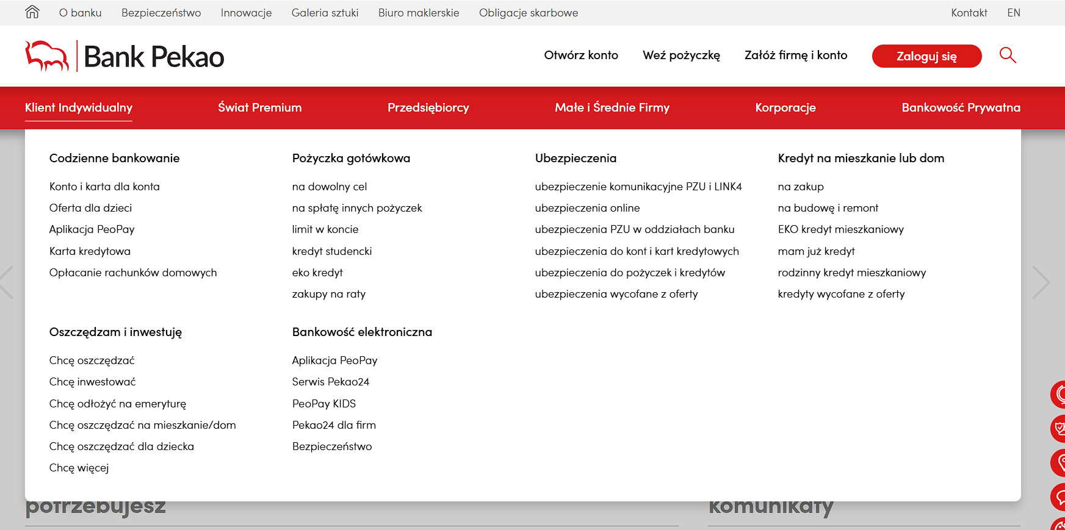The image size is (1065, 530).
Task: Open the Karta kredytowa link
Action: pos(90,251)
